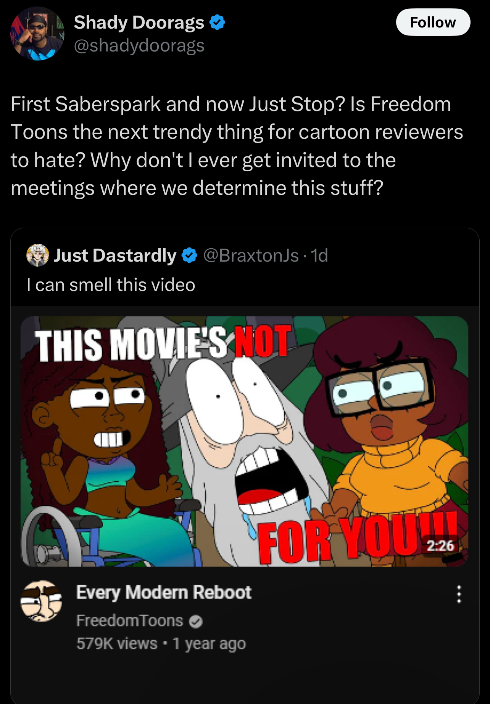The height and width of the screenshot is (704, 490).
Task: Click the blue verified badge beside Shady Doorags
Action: click(217, 22)
